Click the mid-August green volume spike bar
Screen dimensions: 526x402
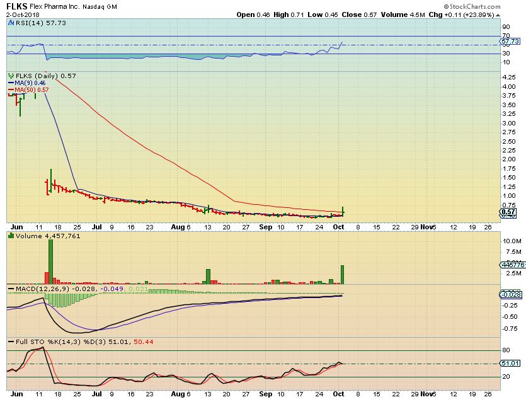coord(207,276)
